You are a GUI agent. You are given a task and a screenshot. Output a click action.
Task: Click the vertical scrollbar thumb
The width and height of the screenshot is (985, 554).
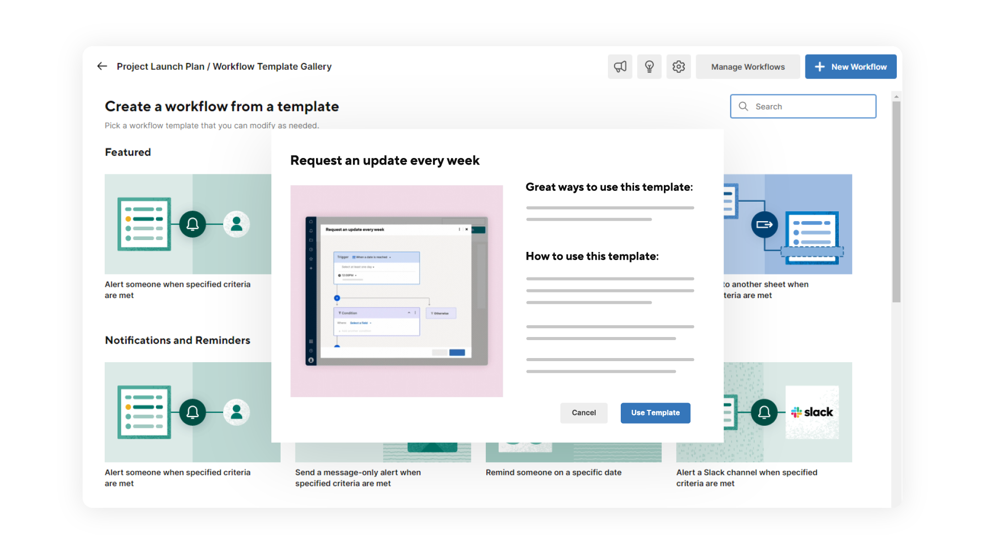coord(896,201)
